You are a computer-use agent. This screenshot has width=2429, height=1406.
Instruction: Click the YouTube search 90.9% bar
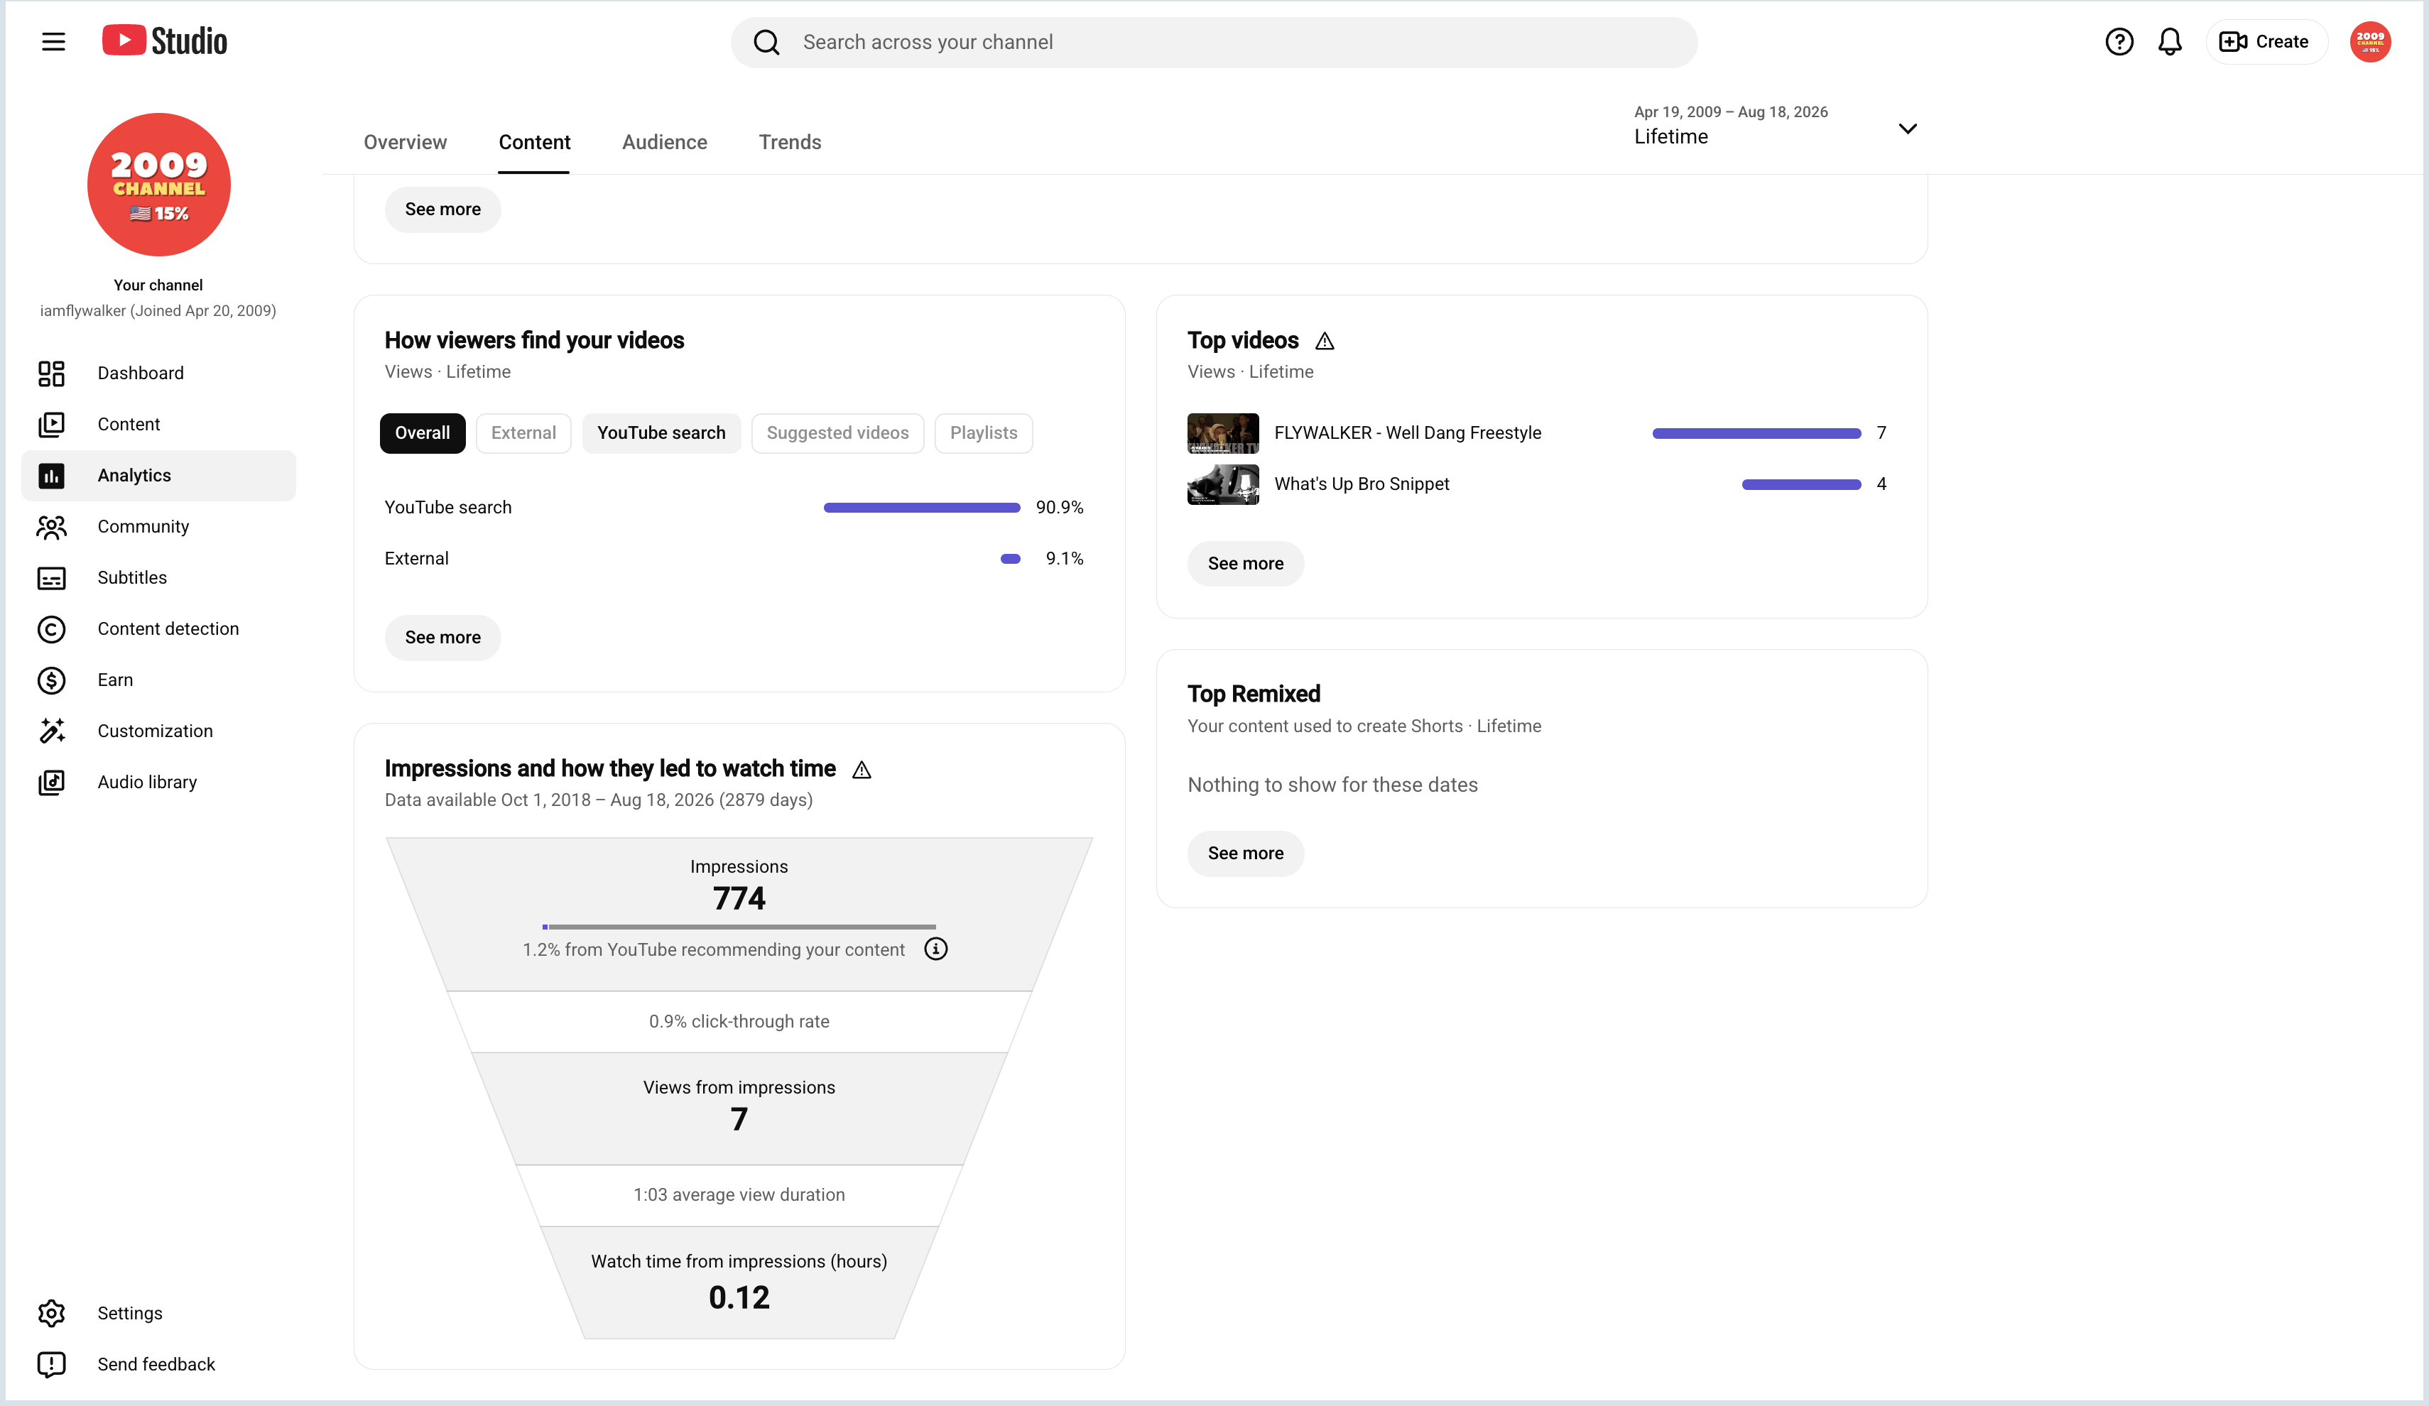[921, 507]
